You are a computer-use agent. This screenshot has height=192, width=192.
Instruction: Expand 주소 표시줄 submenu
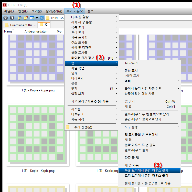[x=91, y=42]
